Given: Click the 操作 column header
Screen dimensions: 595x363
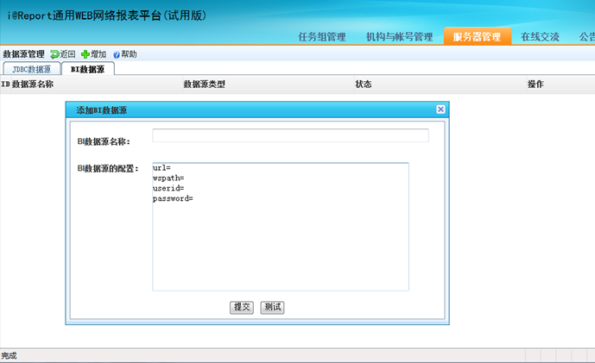Looking at the screenshot, I should (x=535, y=84).
